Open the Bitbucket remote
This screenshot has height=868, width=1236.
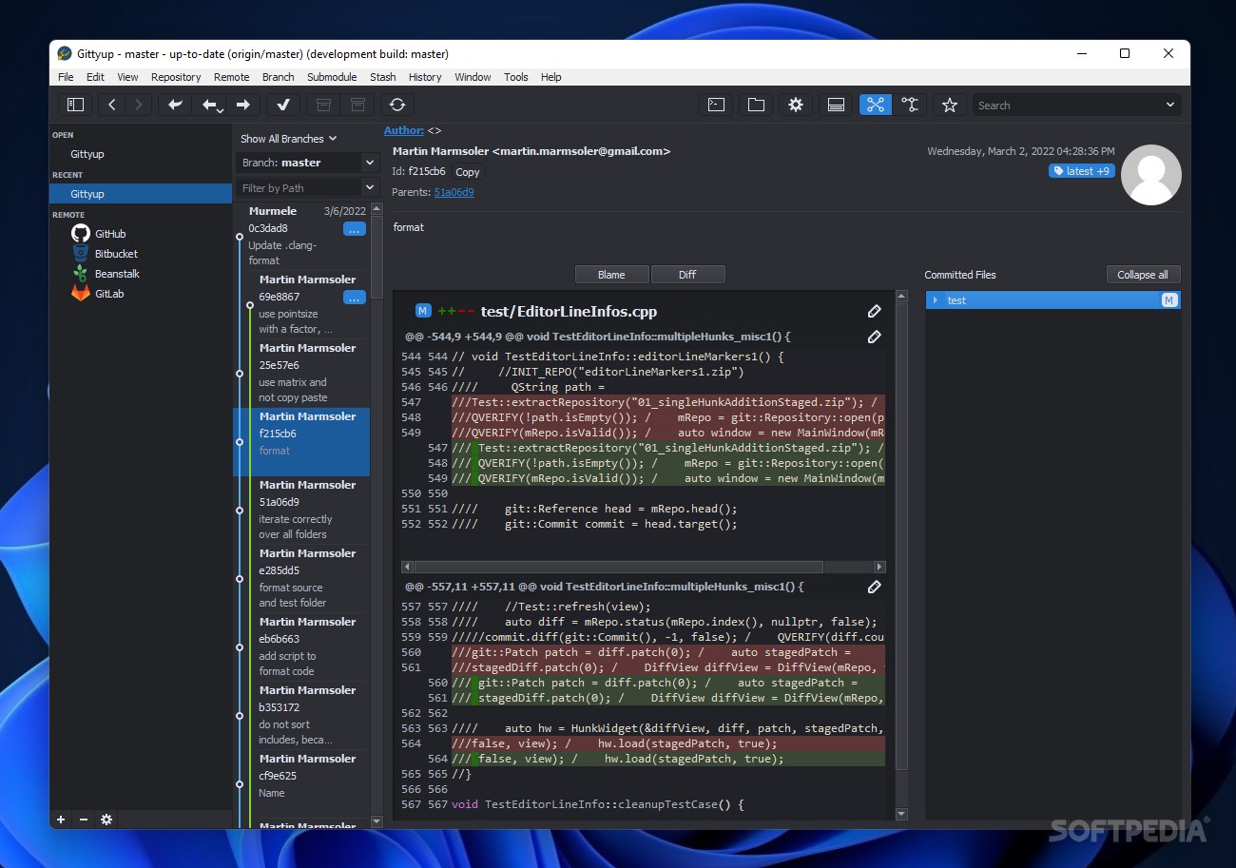(x=116, y=254)
